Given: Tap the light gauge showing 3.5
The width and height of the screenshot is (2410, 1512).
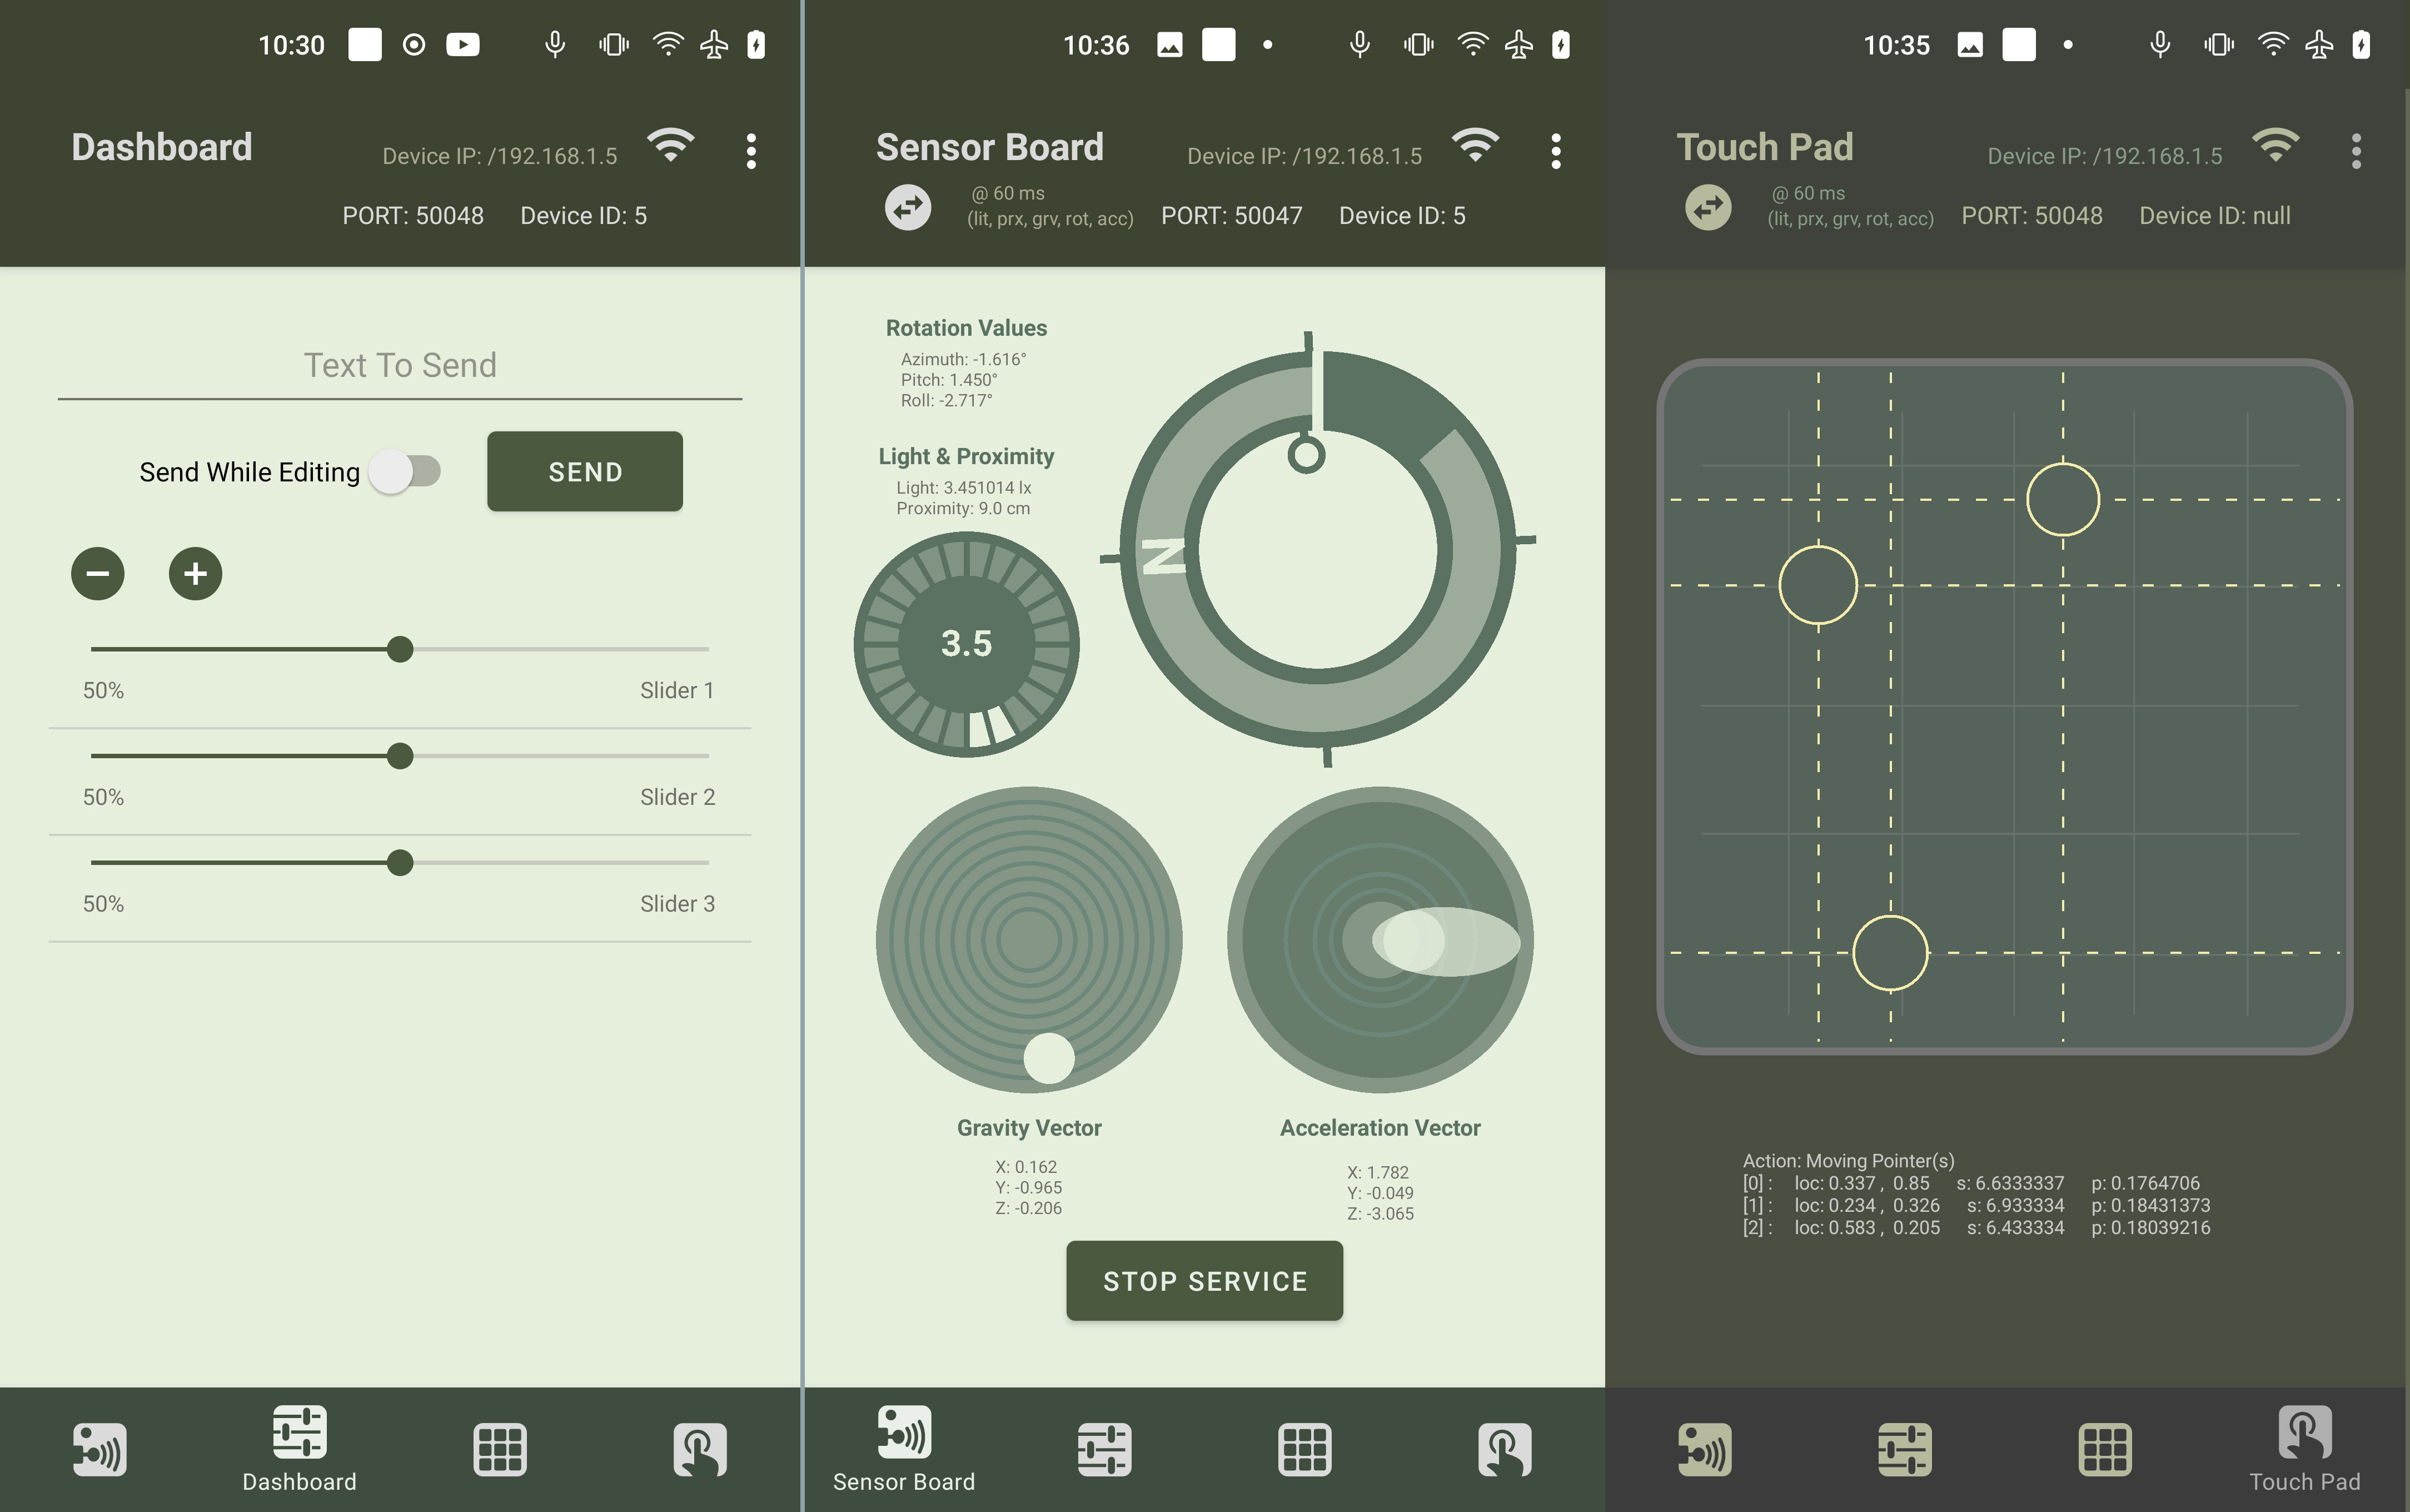Looking at the screenshot, I should [x=967, y=644].
